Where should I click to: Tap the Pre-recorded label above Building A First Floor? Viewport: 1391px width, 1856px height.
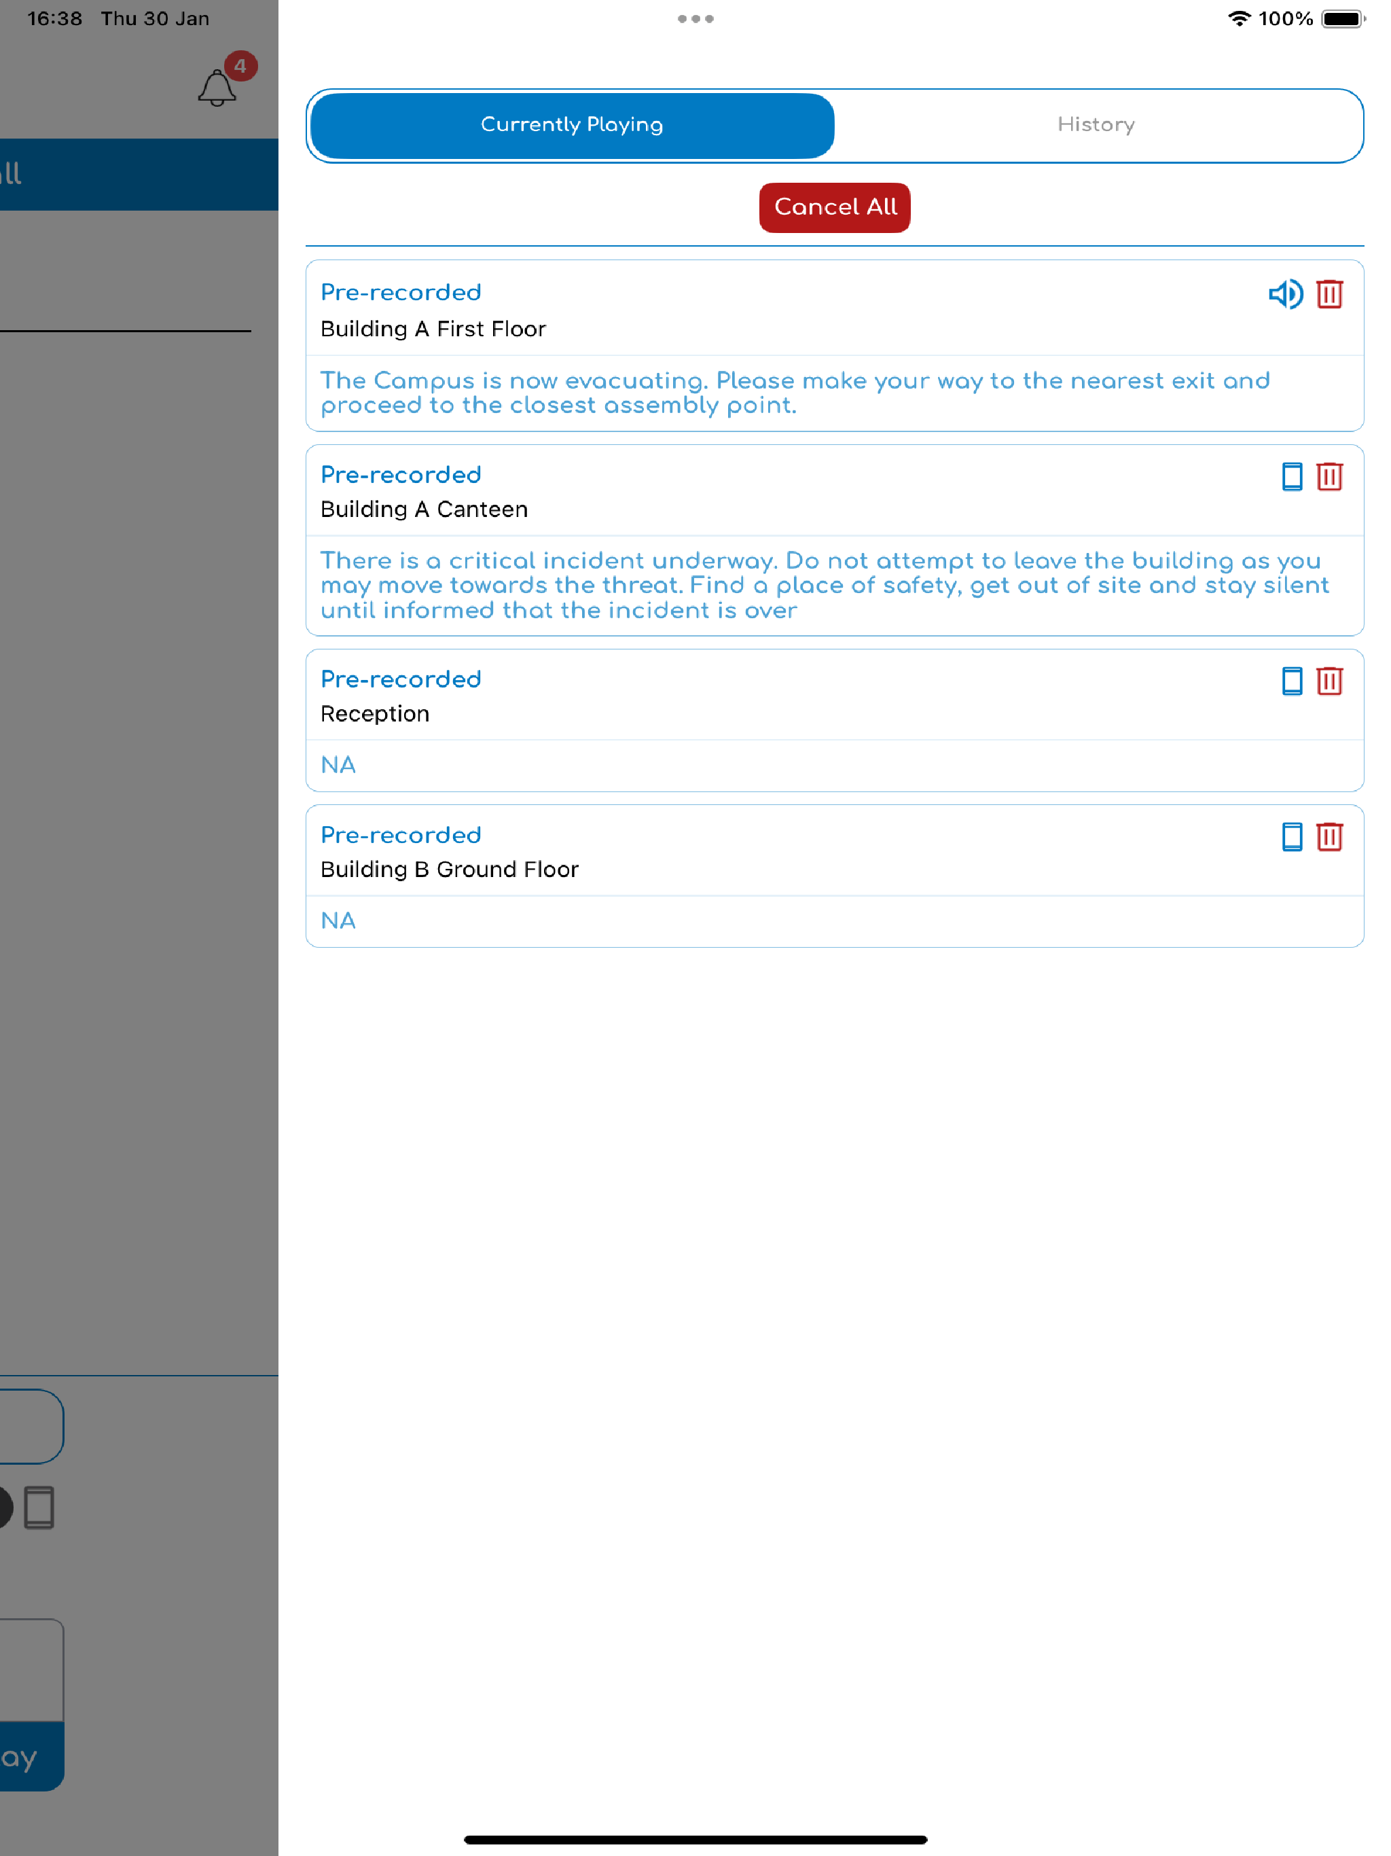click(401, 292)
